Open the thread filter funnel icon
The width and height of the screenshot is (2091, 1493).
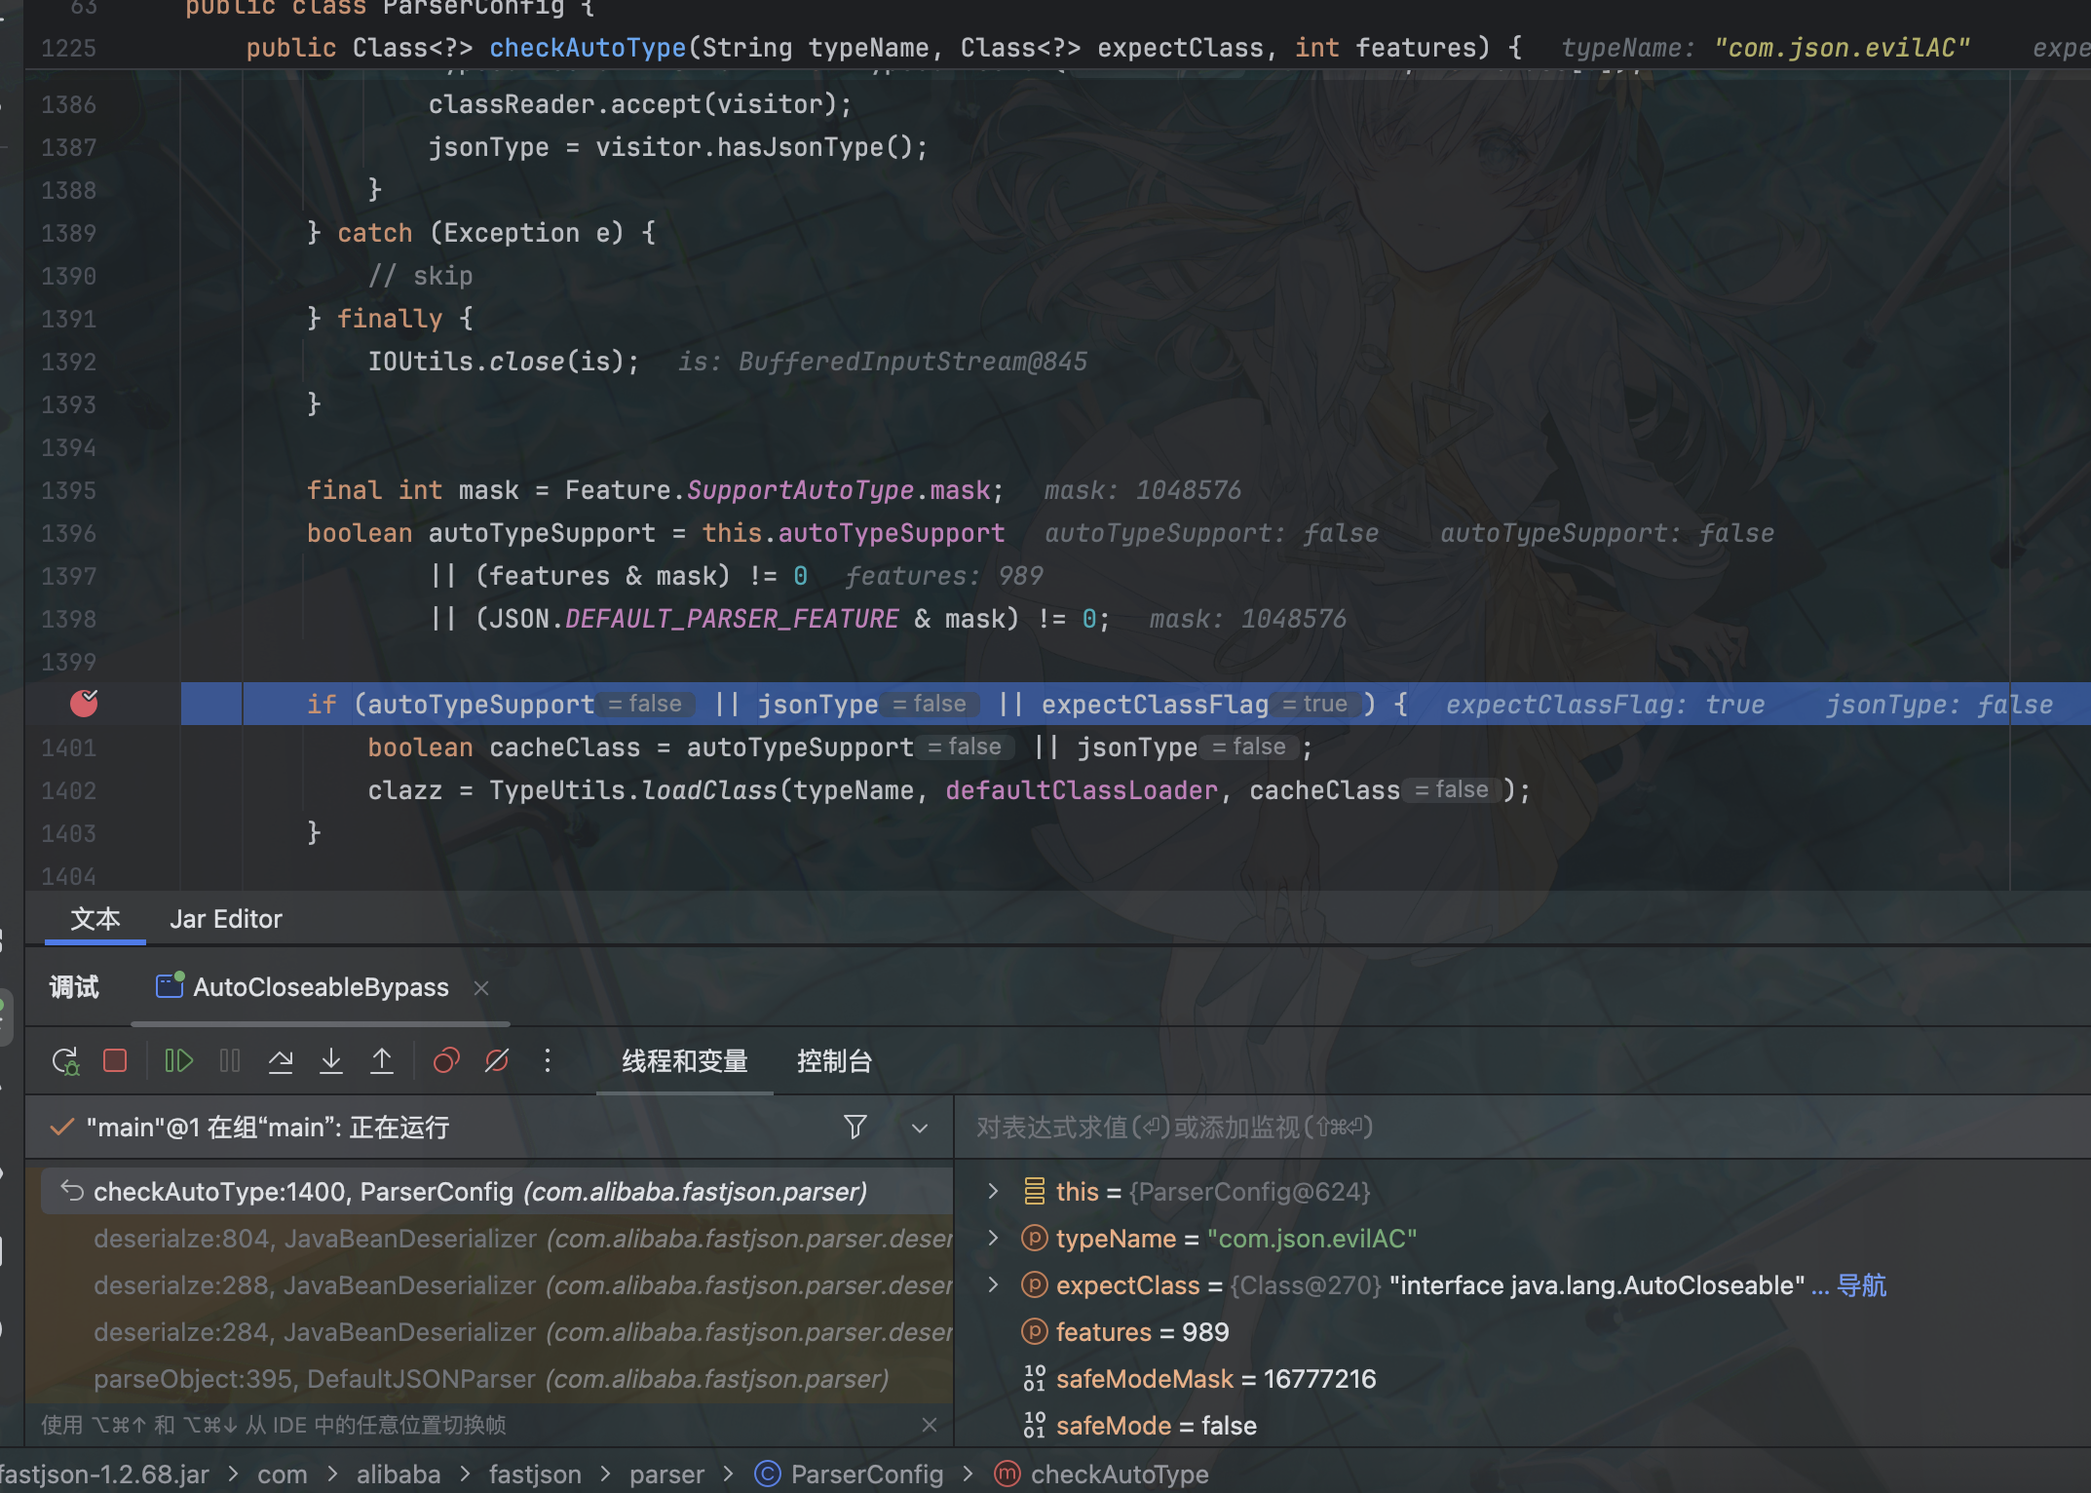(855, 1128)
